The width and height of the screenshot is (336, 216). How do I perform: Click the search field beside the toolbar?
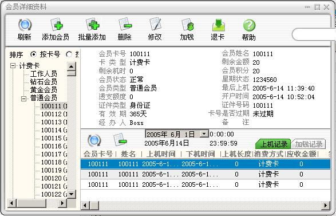point(314,34)
